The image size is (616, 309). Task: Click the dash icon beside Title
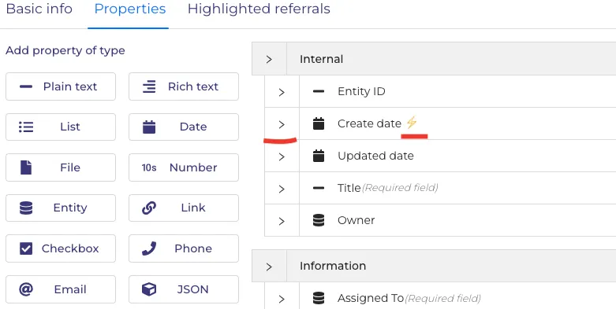point(319,188)
